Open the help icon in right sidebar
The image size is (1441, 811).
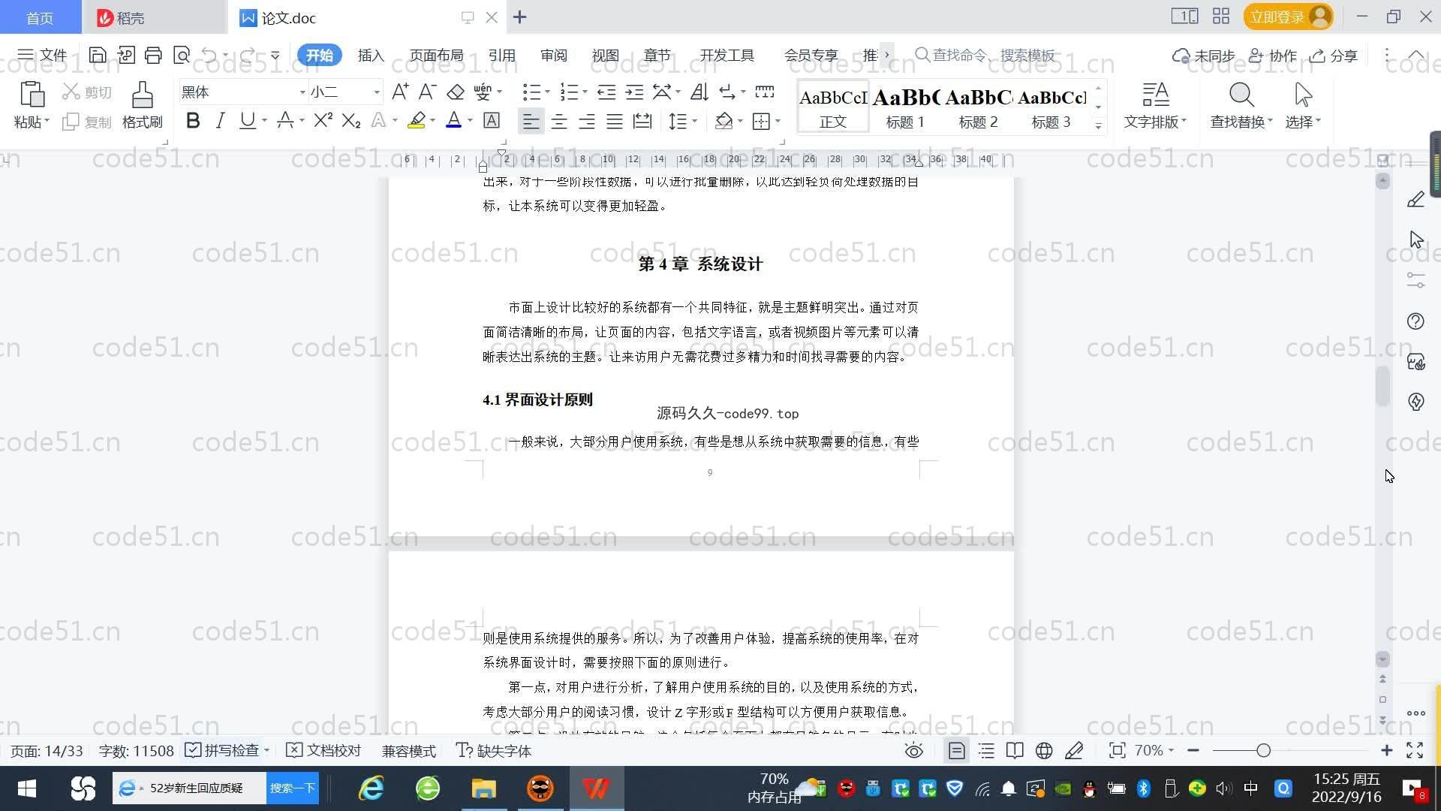(x=1415, y=321)
